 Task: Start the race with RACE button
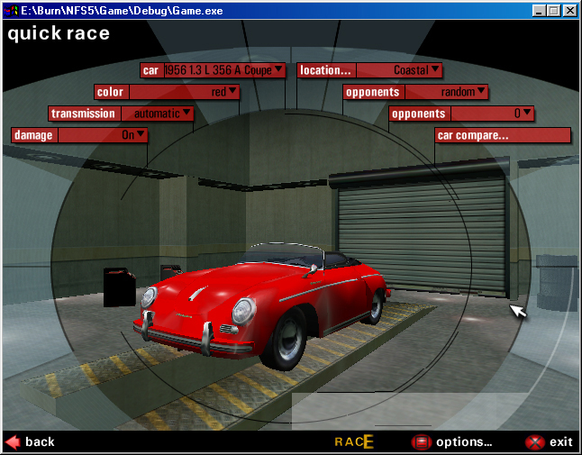(x=354, y=441)
